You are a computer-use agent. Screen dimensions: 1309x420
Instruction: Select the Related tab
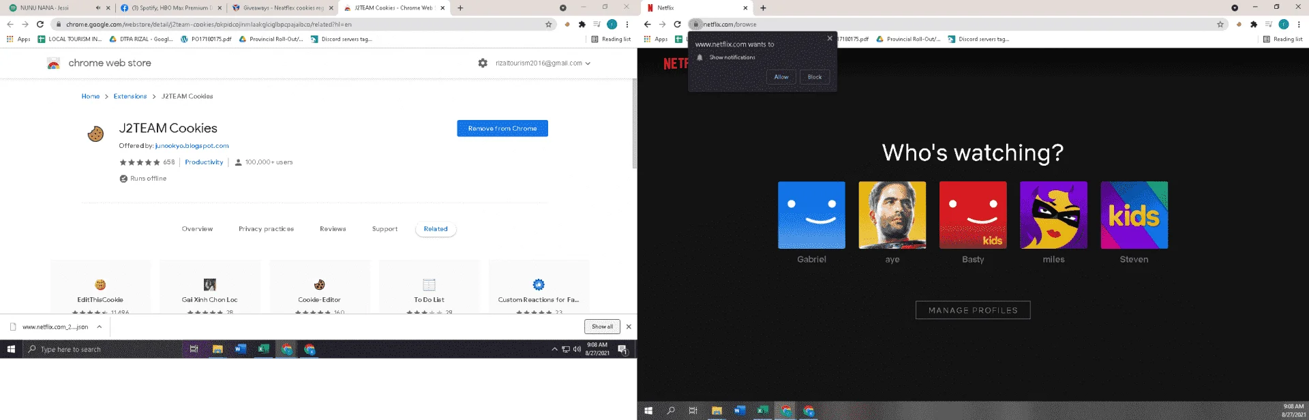436,229
